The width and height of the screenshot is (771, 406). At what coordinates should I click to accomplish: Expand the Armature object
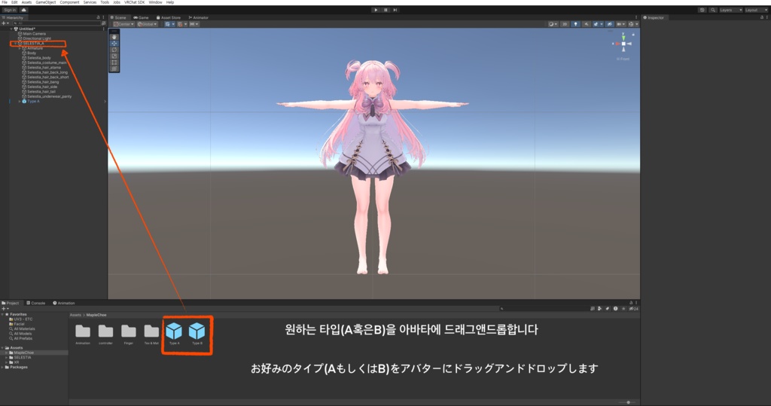click(x=20, y=48)
